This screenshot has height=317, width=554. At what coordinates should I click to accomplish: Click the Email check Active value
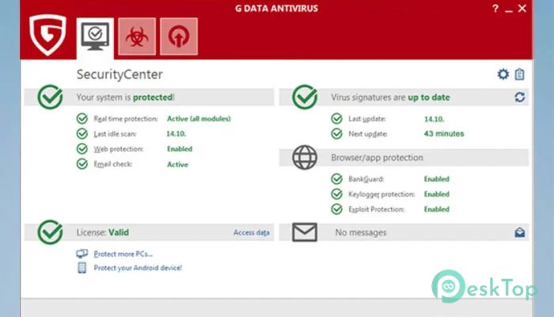click(x=177, y=165)
